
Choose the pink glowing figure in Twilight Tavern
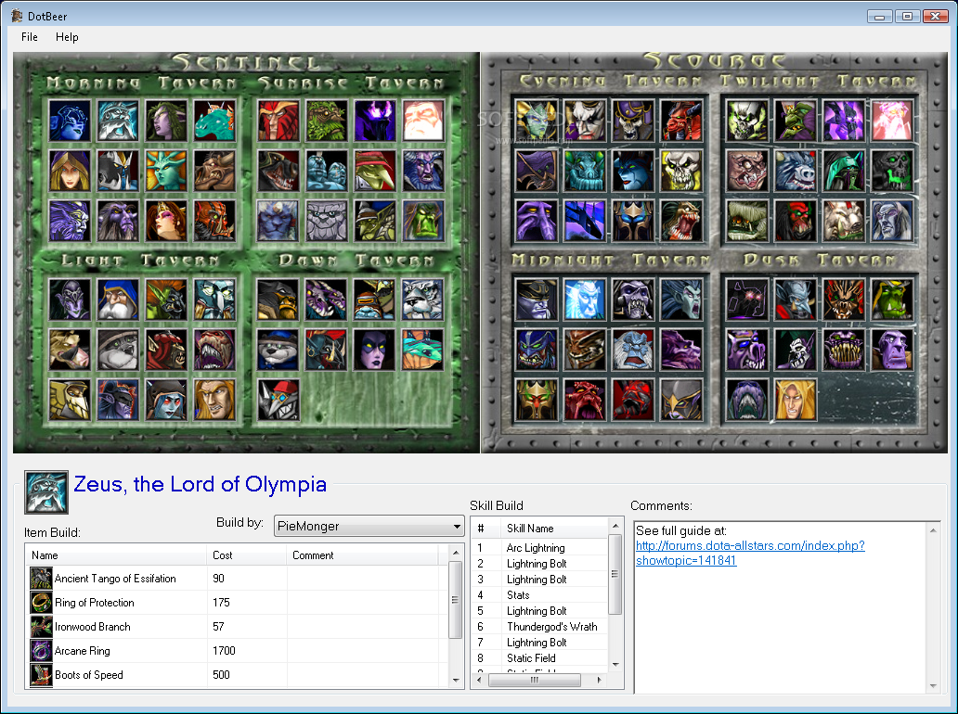tap(891, 121)
